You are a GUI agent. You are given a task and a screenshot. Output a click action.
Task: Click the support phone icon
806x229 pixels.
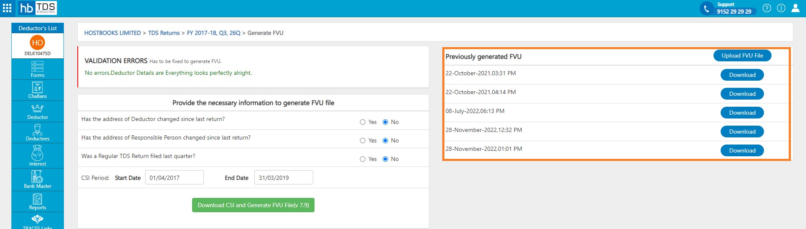click(x=707, y=8)
